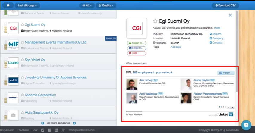This screenshot has width=255, height=133.
Task: Start the Tour from footer
Action: coord(35,130)
